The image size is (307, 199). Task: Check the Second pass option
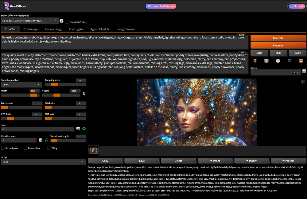pyautogui.click(x=3, y=148)
